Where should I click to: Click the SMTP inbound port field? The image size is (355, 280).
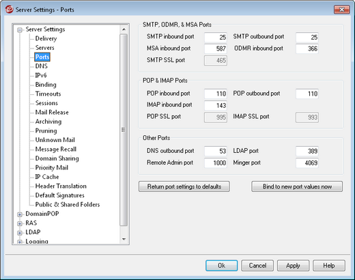(216, 37)
